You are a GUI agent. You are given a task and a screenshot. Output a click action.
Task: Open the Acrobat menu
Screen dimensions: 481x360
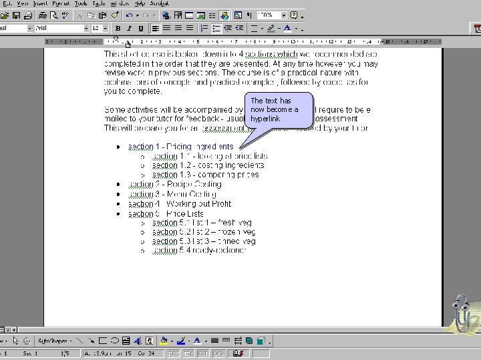click(159, 4)
